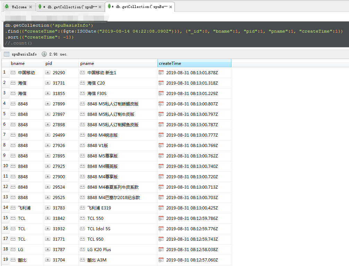Select pname cell 8848 M5私人订制蜥蜴皮版
Viewport: 349px width, 266px height.
tap(118, 104)
